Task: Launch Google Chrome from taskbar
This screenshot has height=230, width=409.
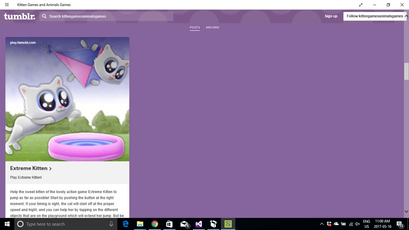Action: [x=155, y=224]
